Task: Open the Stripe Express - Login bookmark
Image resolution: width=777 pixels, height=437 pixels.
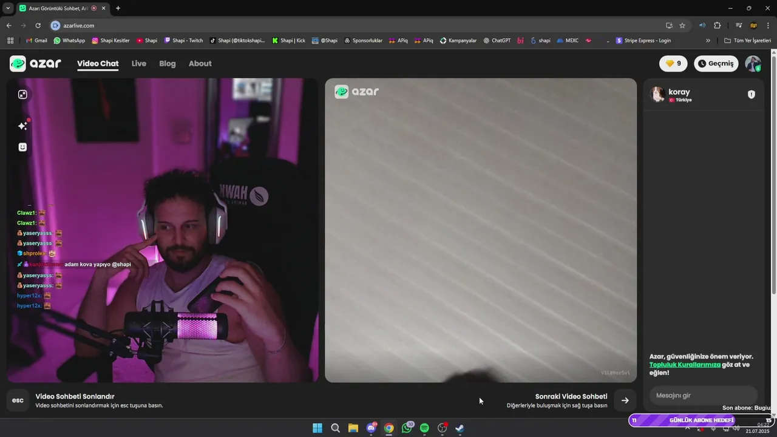Action: pos(643,41)
